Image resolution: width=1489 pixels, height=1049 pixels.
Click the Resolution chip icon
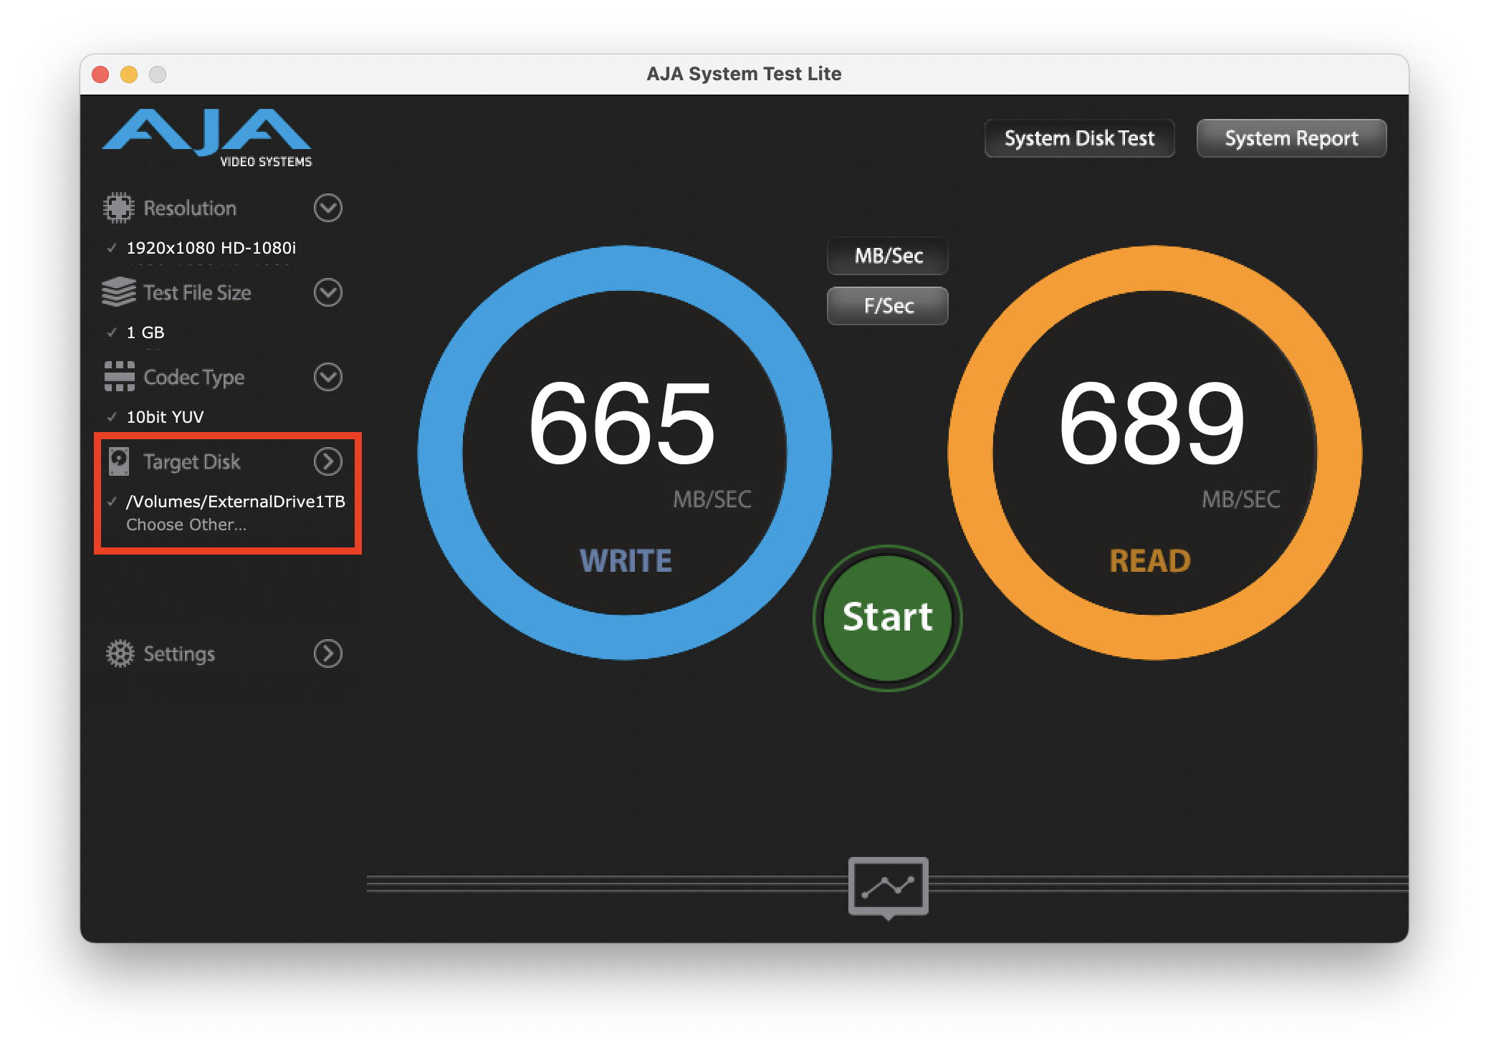(x=118, y=208)
